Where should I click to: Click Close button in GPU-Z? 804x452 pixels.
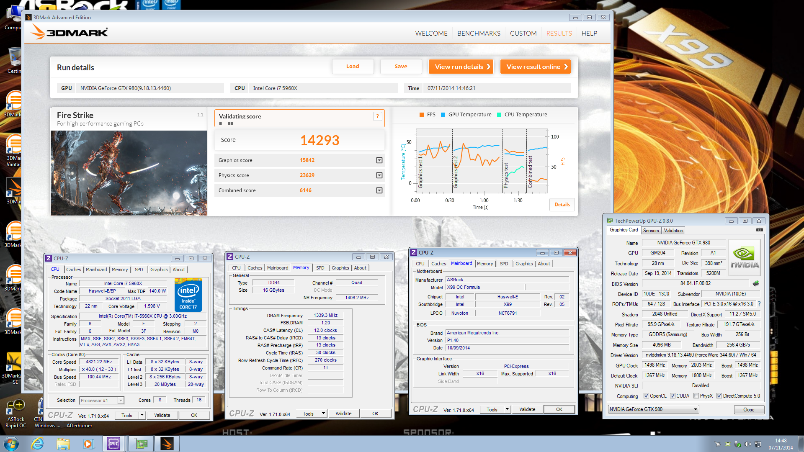pos(749,410)
